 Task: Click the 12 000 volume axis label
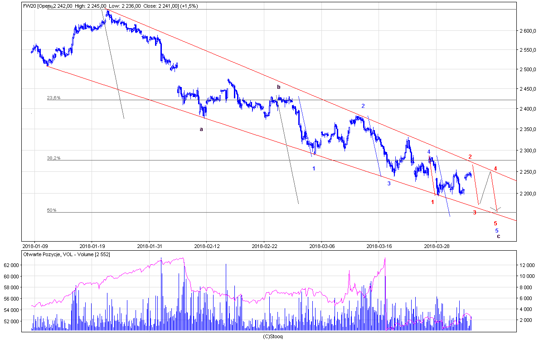(528, 265)
